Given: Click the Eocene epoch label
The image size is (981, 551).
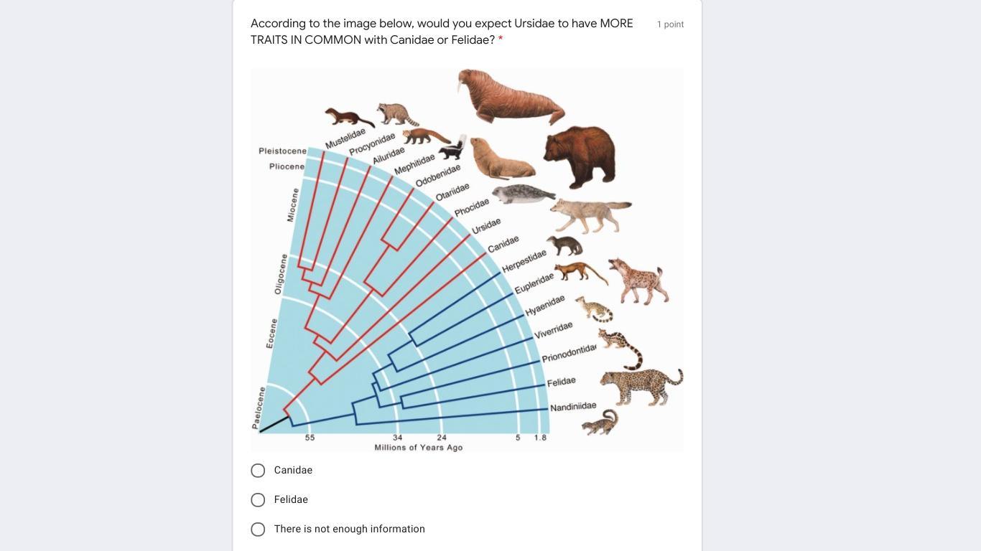Looking at the screenshot, I should (271, 334).
